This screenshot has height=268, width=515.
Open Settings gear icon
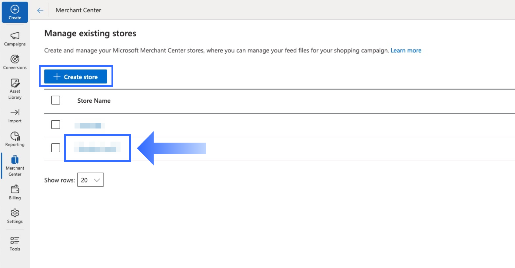tap(15, 213)
